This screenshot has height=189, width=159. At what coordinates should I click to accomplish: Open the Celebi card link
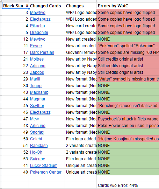click(36, 139)
